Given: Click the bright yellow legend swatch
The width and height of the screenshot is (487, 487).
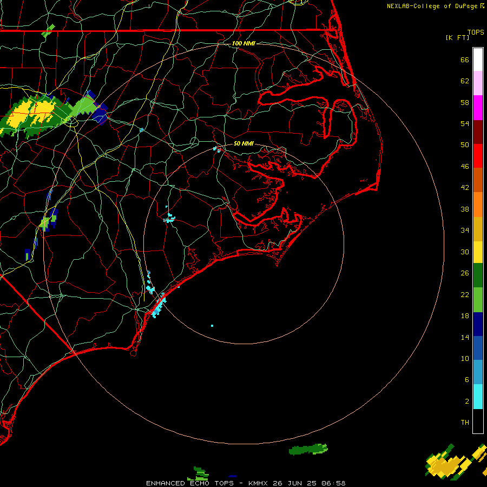Looking at the screenshot, I should coord(478,252).
